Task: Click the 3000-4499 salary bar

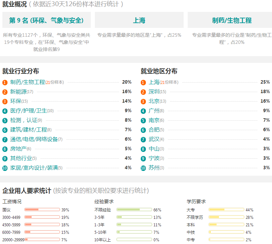Action: coord(42,217)
